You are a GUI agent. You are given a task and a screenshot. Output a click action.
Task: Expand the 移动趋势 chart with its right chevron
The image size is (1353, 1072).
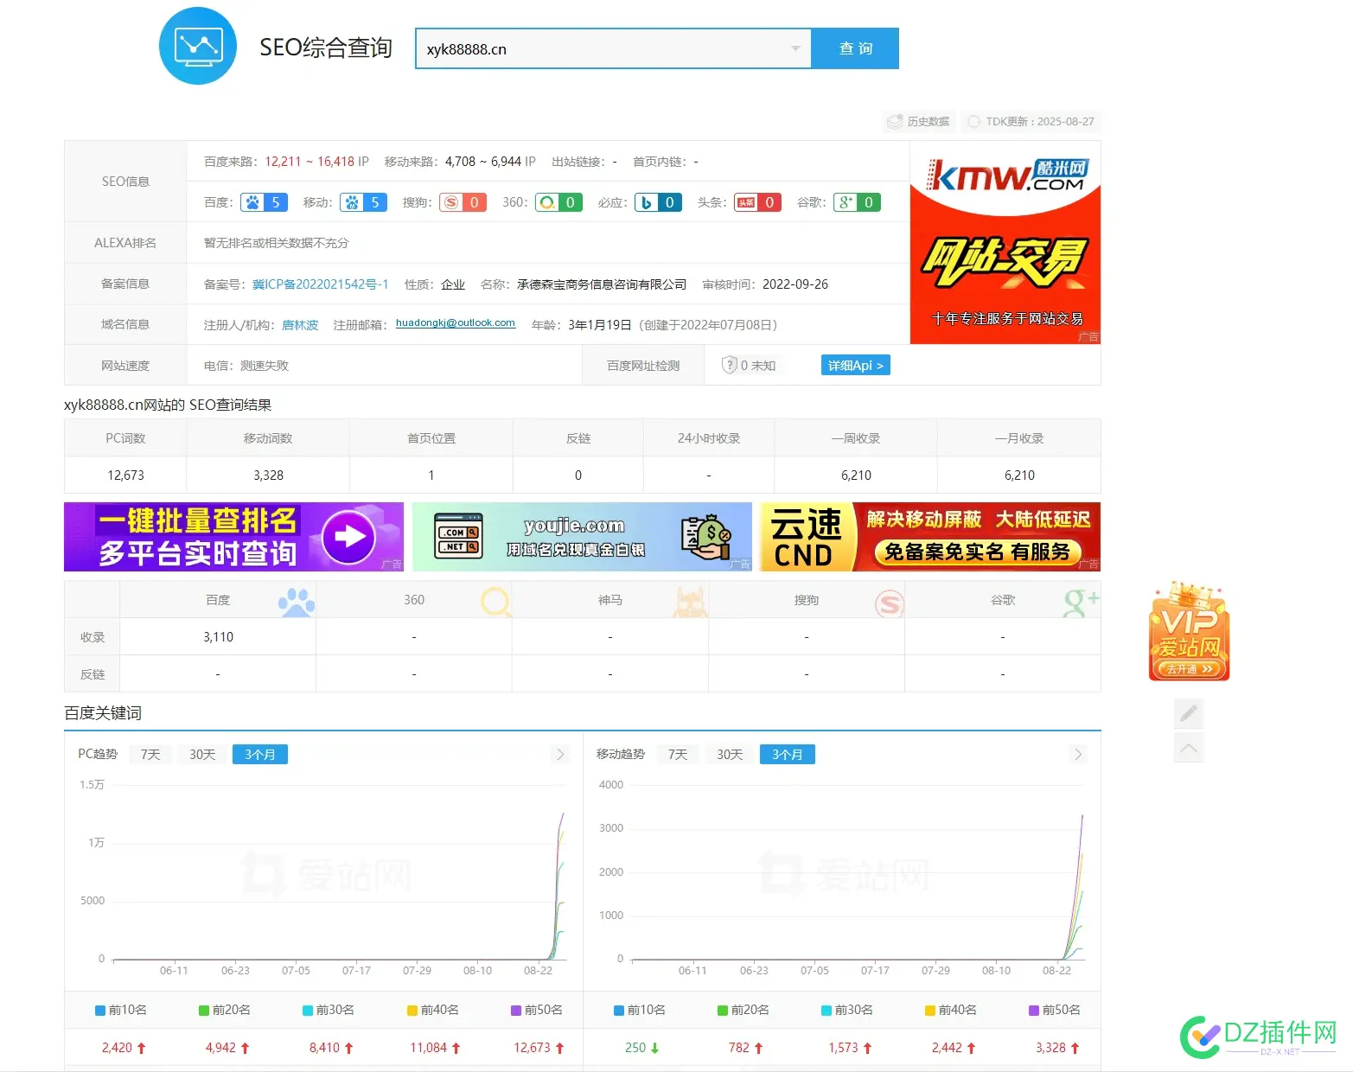[x=1078, y=754]
